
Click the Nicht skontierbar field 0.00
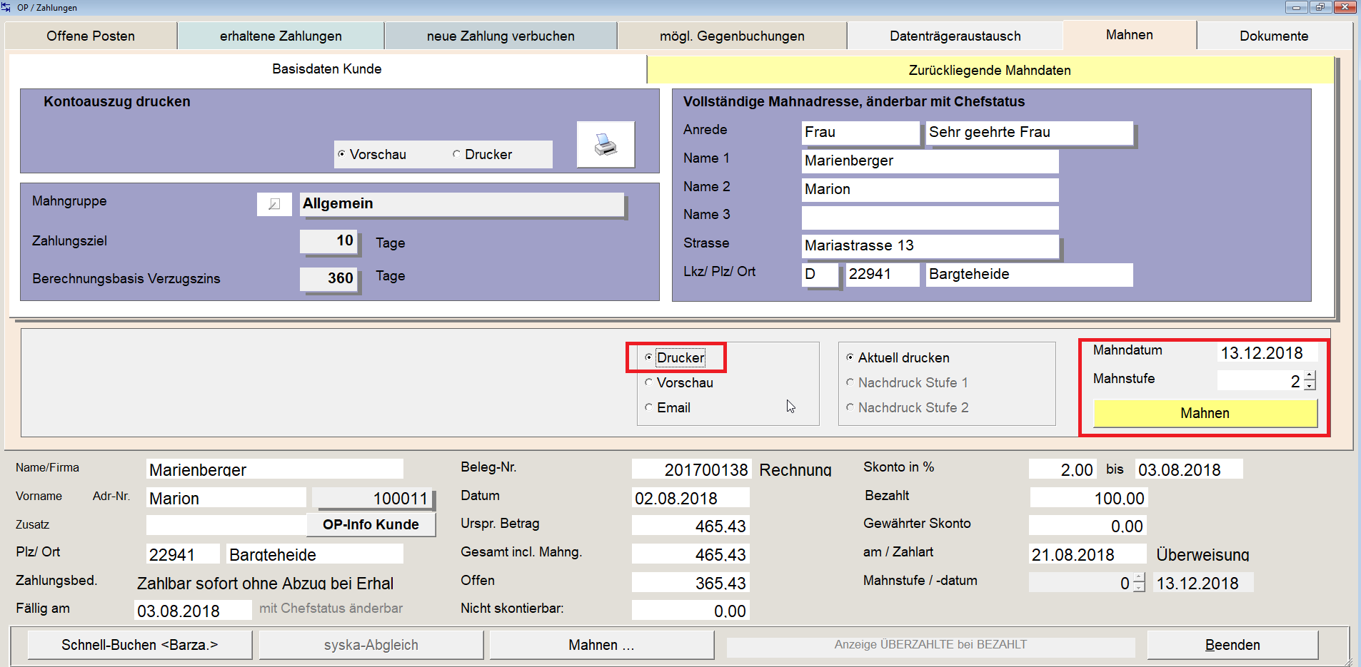tap(690, 611)
